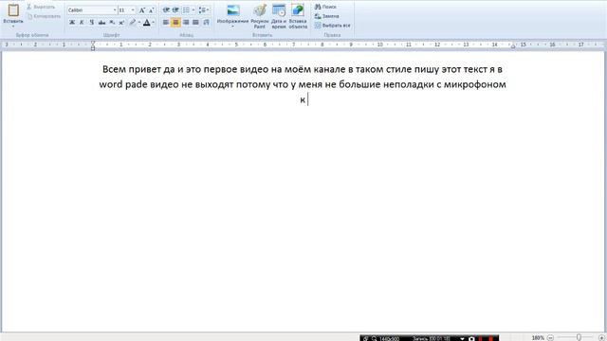Image resolution: width=607 pixels, height=341 pixels.
Task: Click the grow font icon
Action: click(x=142, y=10)
